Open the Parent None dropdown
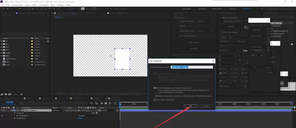This screenshot has height=128, width=296. point(109,110)
